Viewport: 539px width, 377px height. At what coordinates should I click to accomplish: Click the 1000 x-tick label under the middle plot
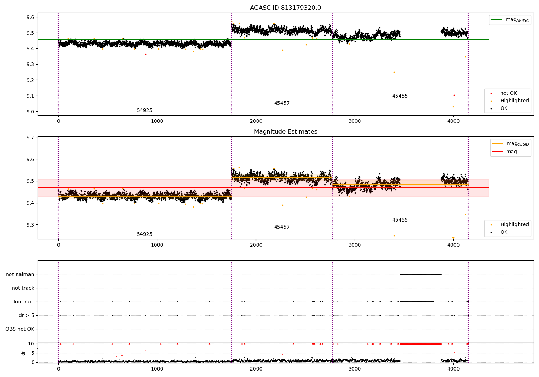pyautogui.click(x=157, y=245)
